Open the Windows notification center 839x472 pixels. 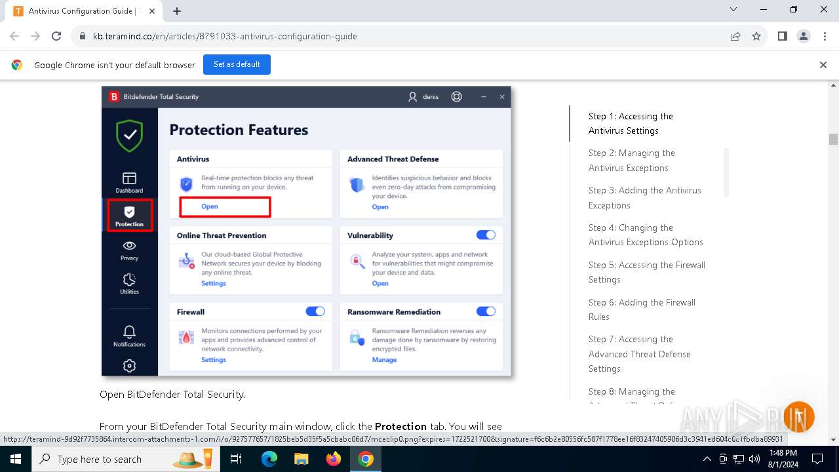[x=818, y=459]
